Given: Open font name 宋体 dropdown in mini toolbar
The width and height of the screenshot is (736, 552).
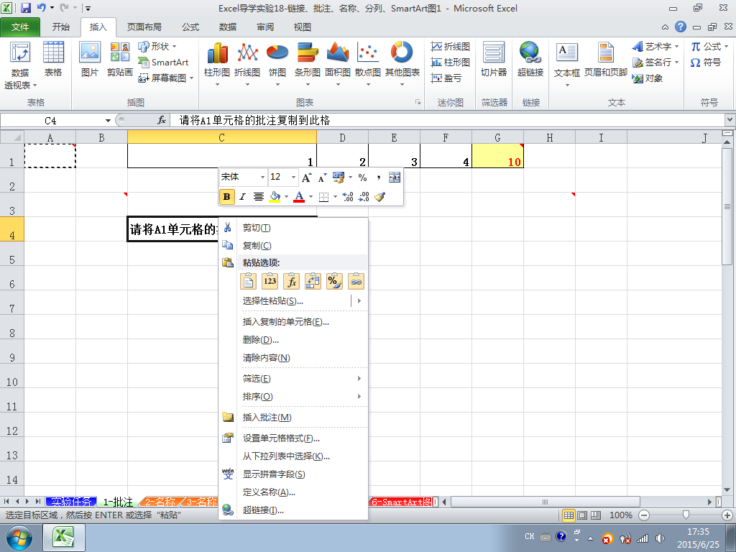Looking at the screenshot, I should (x=262, y=178).
